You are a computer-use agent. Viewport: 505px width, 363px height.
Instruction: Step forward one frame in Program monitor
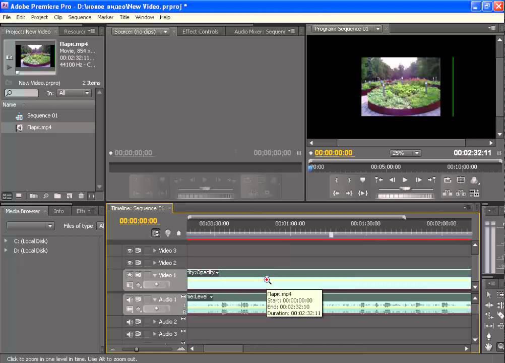419,180
